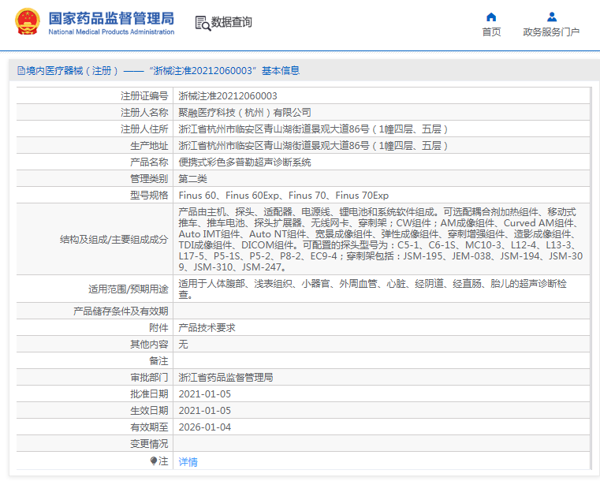
Task: Click the 生效日期 value 2021-01-05
Action: point(205,411)
